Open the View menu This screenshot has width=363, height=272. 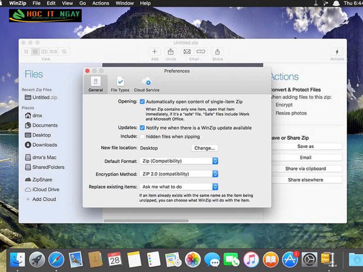click(x=67, y=3)
